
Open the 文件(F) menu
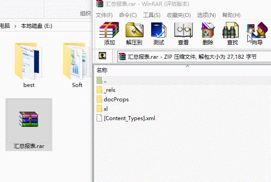tap(104, 15)
